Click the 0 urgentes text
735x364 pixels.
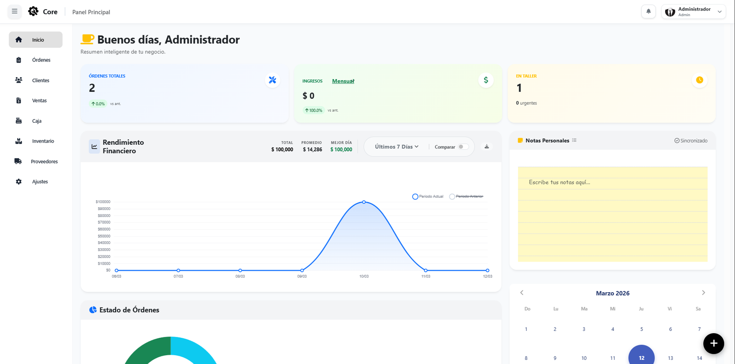coord(526,103)
